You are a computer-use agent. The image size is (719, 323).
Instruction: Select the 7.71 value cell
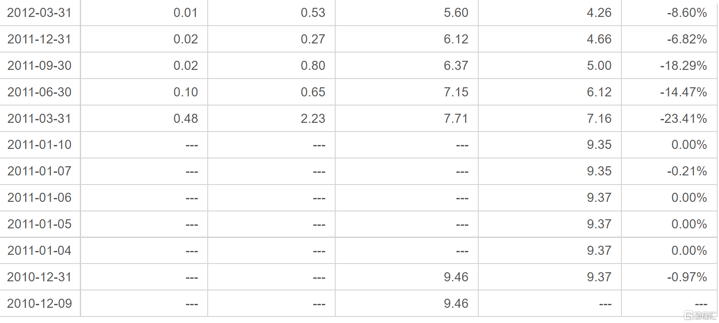click(x=407, y=119)
